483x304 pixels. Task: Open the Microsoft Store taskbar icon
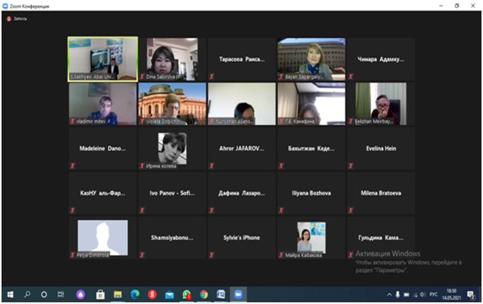pyautogui.click(x=100, y=294)
